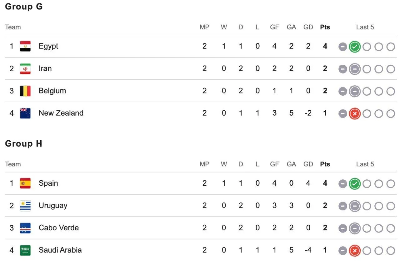Click New Zealand's red loss result icon
400x261 pixels.
point(355,114)
